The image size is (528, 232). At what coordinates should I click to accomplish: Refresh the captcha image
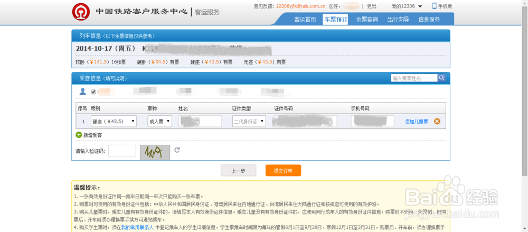177,150
